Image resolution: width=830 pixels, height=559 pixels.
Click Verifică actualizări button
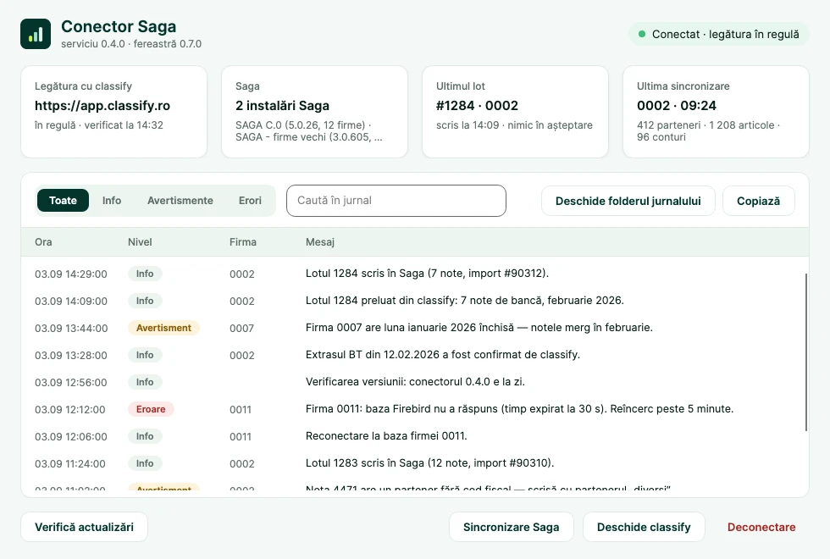click(x=84, y=527)
